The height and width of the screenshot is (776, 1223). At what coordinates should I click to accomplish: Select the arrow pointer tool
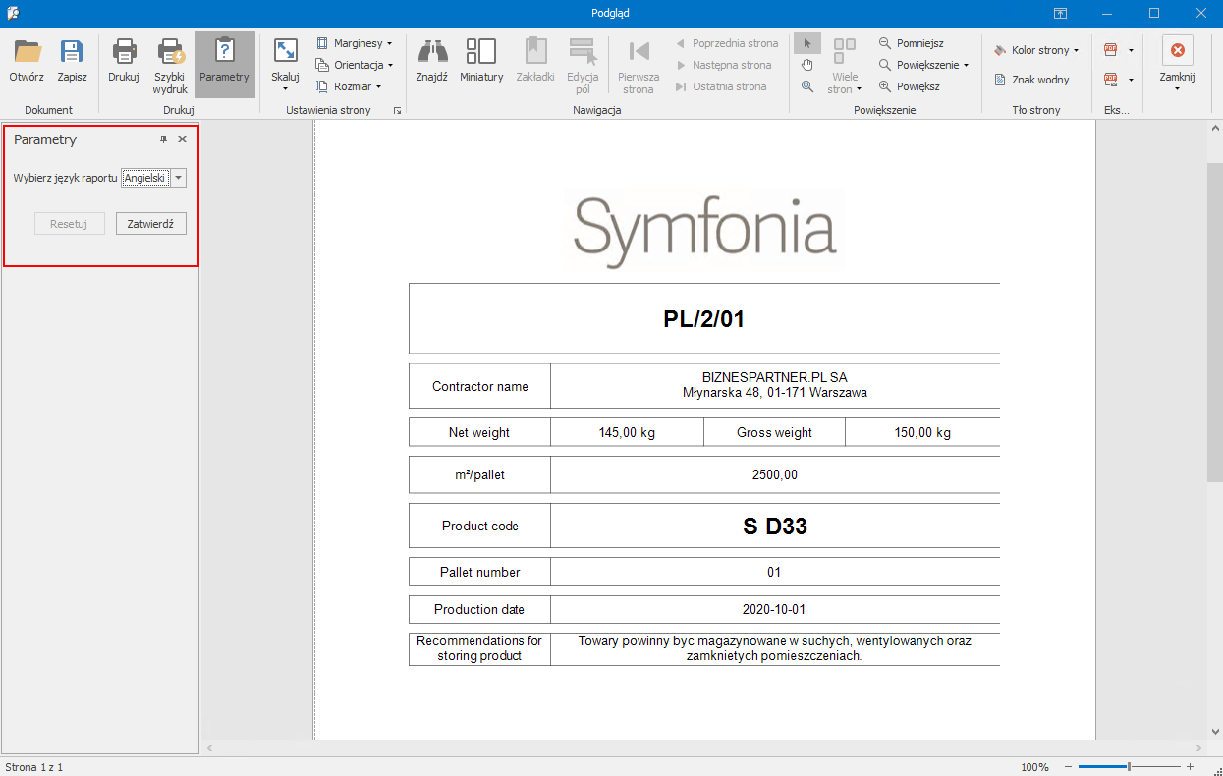pos(807,43)
